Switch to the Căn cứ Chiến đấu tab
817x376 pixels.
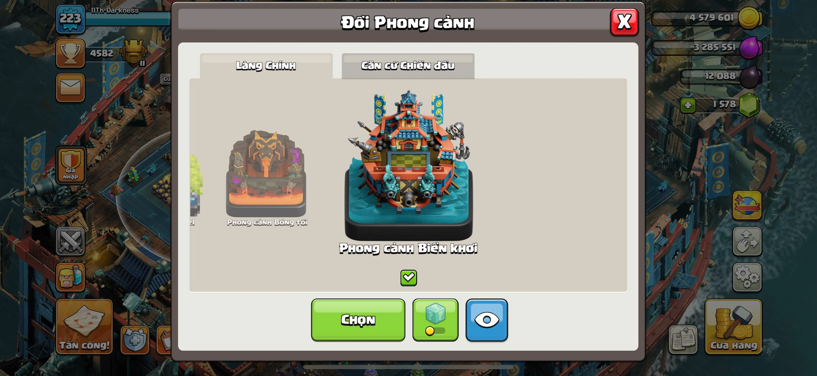[x=408, y=66]
